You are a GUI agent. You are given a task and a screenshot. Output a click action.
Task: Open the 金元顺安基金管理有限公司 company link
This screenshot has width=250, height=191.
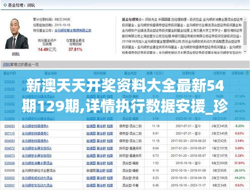73,31
